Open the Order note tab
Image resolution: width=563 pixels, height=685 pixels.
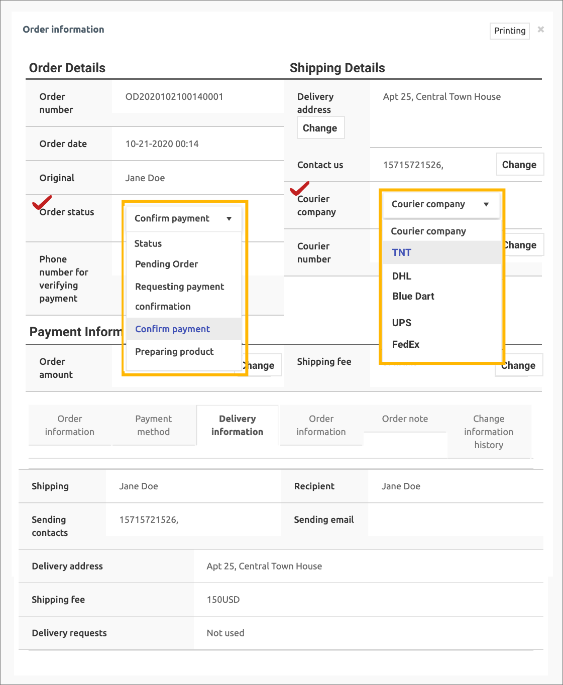pos(405,419)
